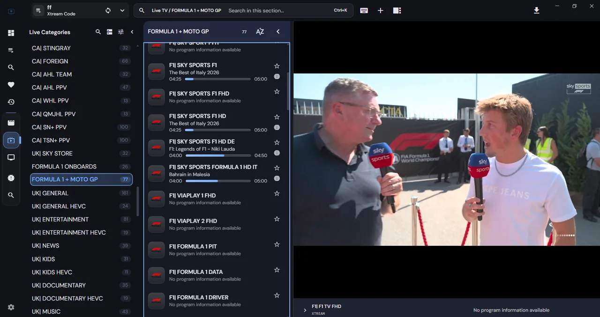This screenshot has height=317, width=600.
Task: Open the UK| NEWS category
Action: [81, 245]
